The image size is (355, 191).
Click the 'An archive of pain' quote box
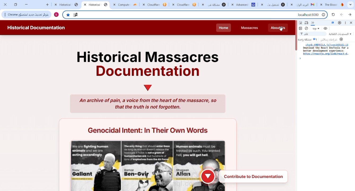point(148,104)
